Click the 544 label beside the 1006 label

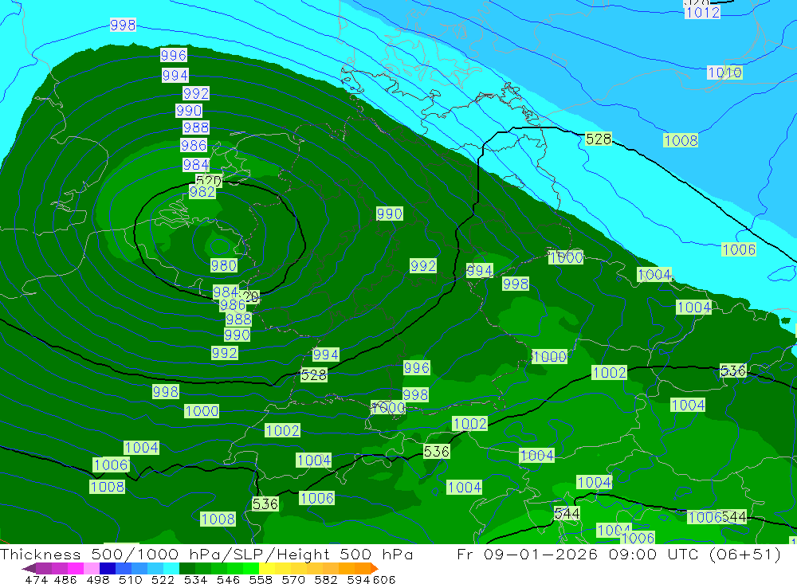[734, 517]
